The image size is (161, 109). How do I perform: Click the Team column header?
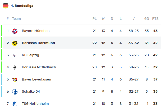coord(16,19)
